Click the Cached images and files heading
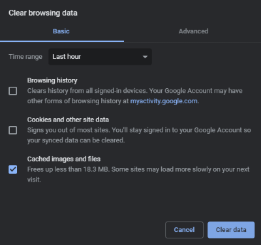 point(64,159)
